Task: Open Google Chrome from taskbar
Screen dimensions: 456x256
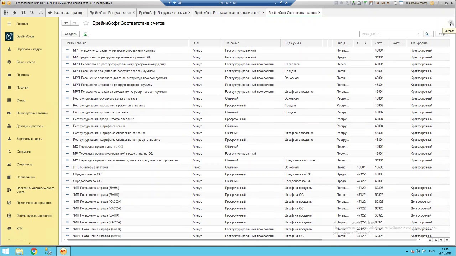Action: tap(34, 251)
